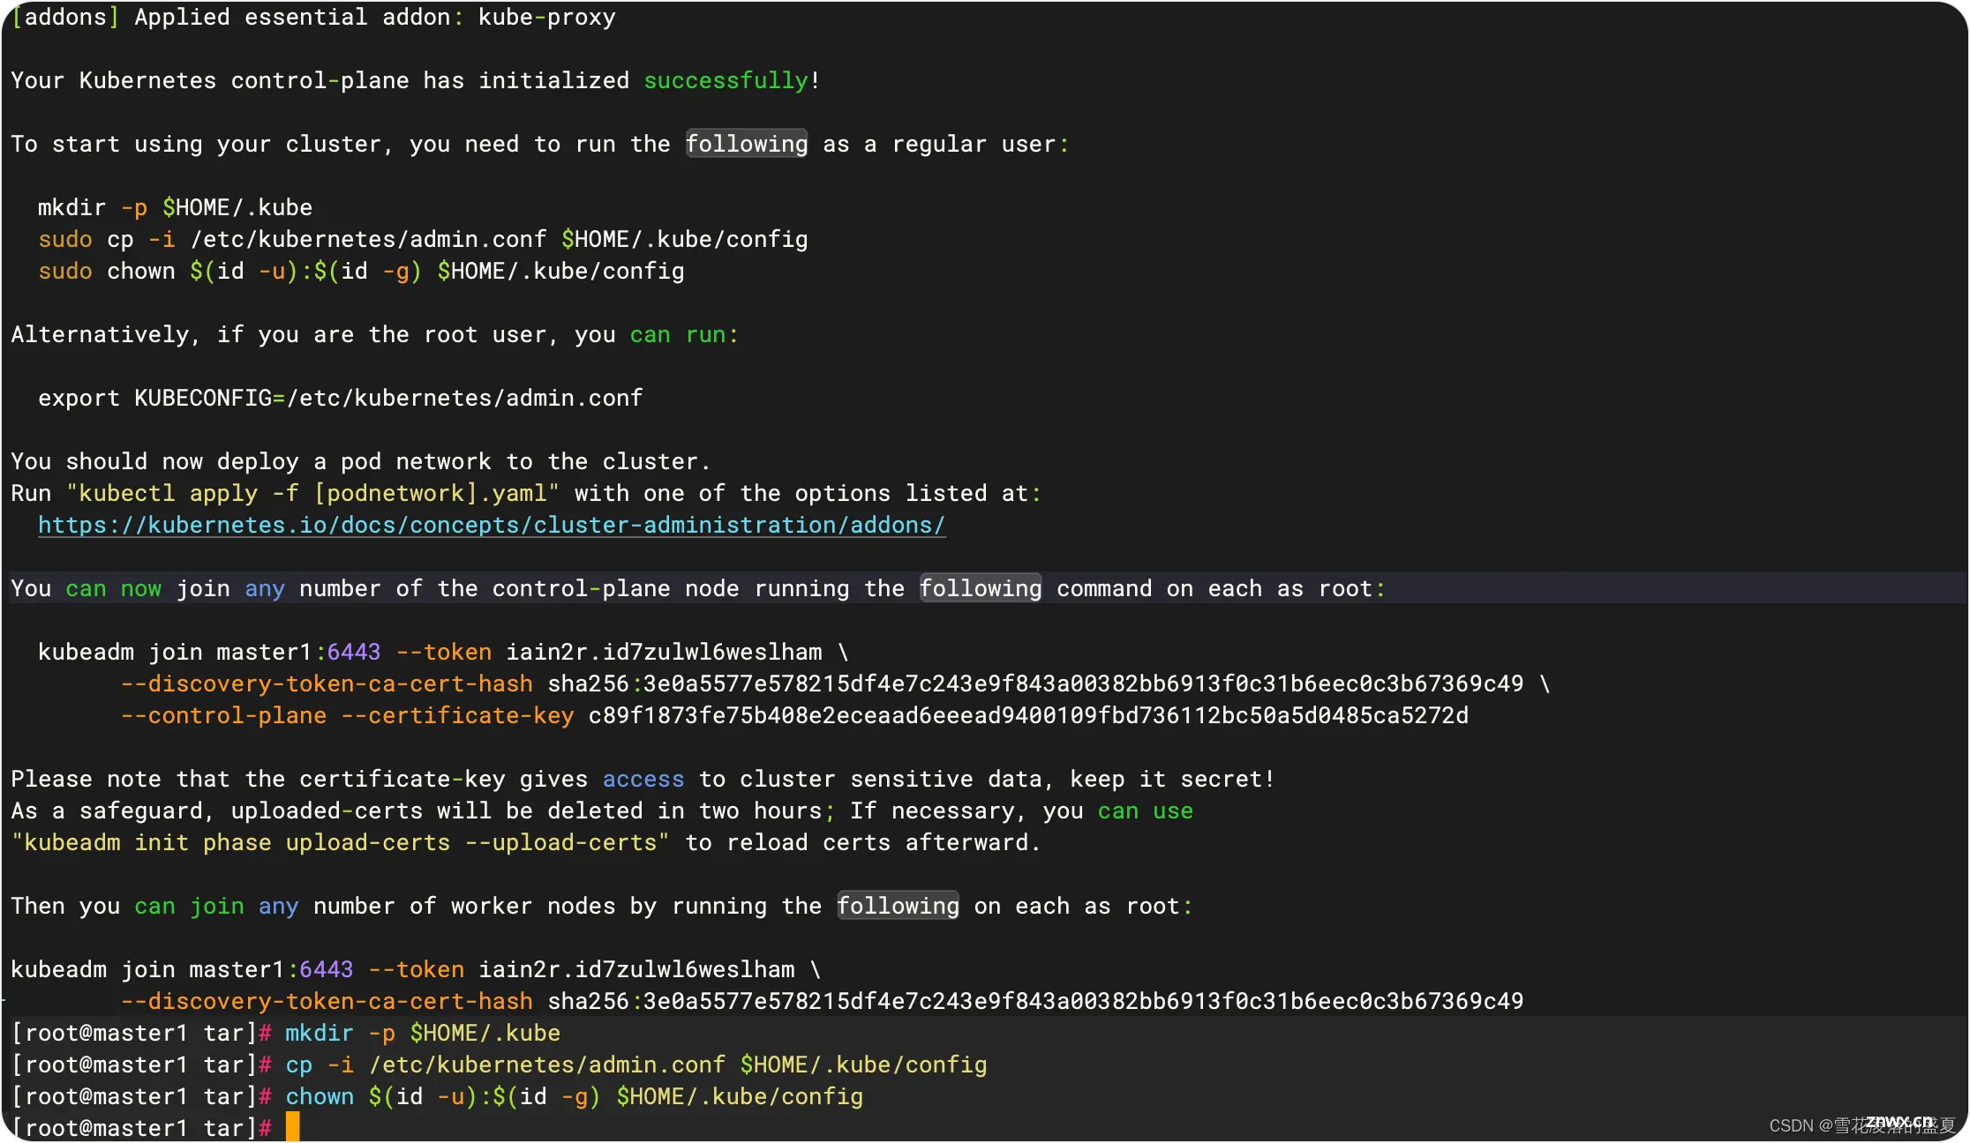Click the text 'mkdir -p $HOME/.kube' in instructions

pos(175,207)
